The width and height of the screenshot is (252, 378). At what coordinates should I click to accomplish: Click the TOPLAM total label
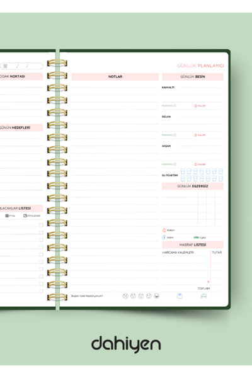pos(203,289)
